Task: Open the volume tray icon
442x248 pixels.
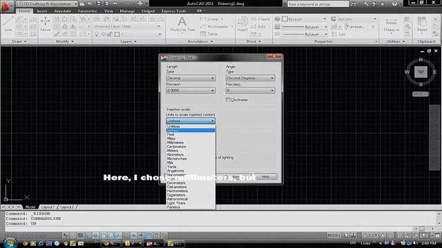Action: tap(415, 243)
